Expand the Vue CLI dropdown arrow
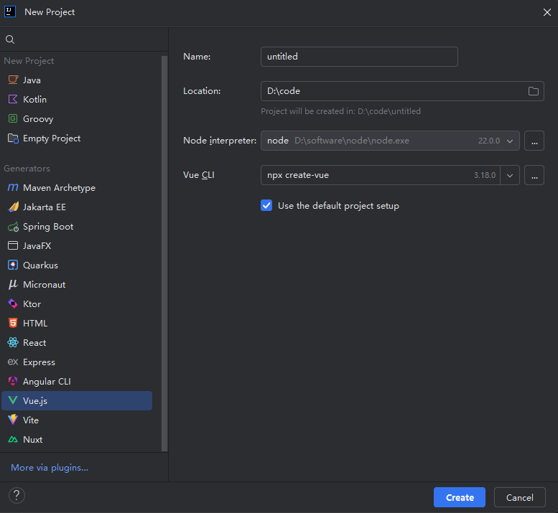Image resolution: width=558 pixels, height=513 pixels. (x=510, y=175)
